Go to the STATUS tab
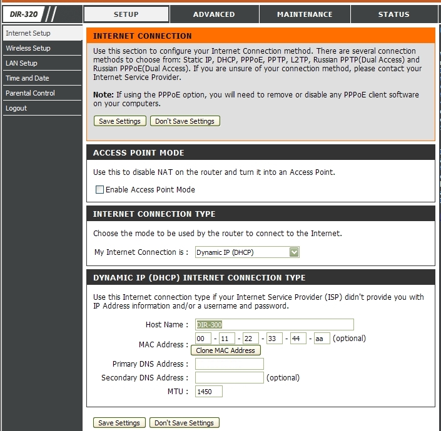The image size is (441, 431). 393,14
